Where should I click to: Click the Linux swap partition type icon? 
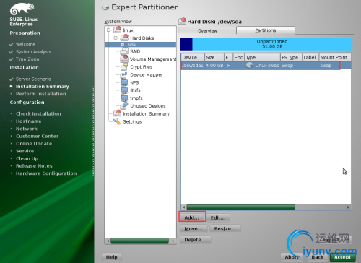point(250,65)
